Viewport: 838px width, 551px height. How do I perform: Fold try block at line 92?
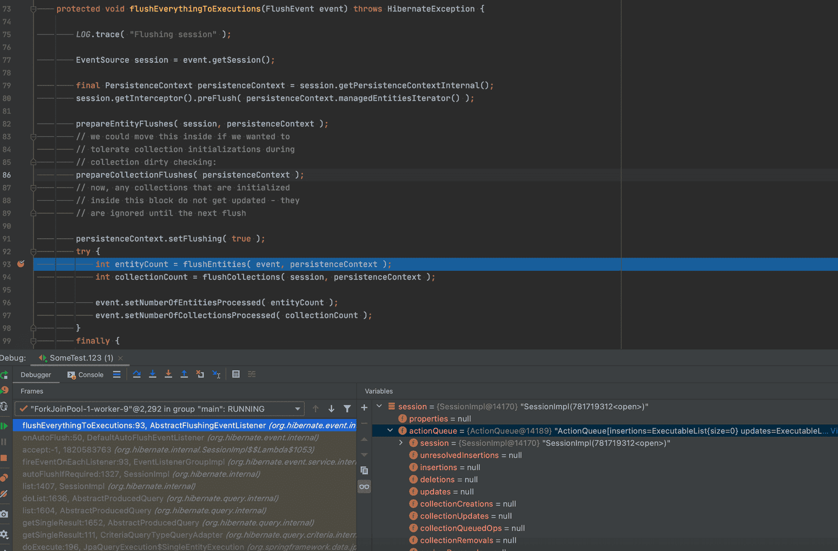33,251
